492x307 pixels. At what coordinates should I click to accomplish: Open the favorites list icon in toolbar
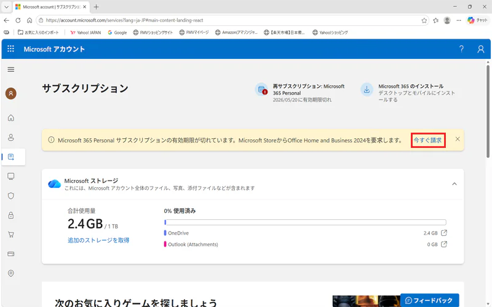tap(436, 20)
